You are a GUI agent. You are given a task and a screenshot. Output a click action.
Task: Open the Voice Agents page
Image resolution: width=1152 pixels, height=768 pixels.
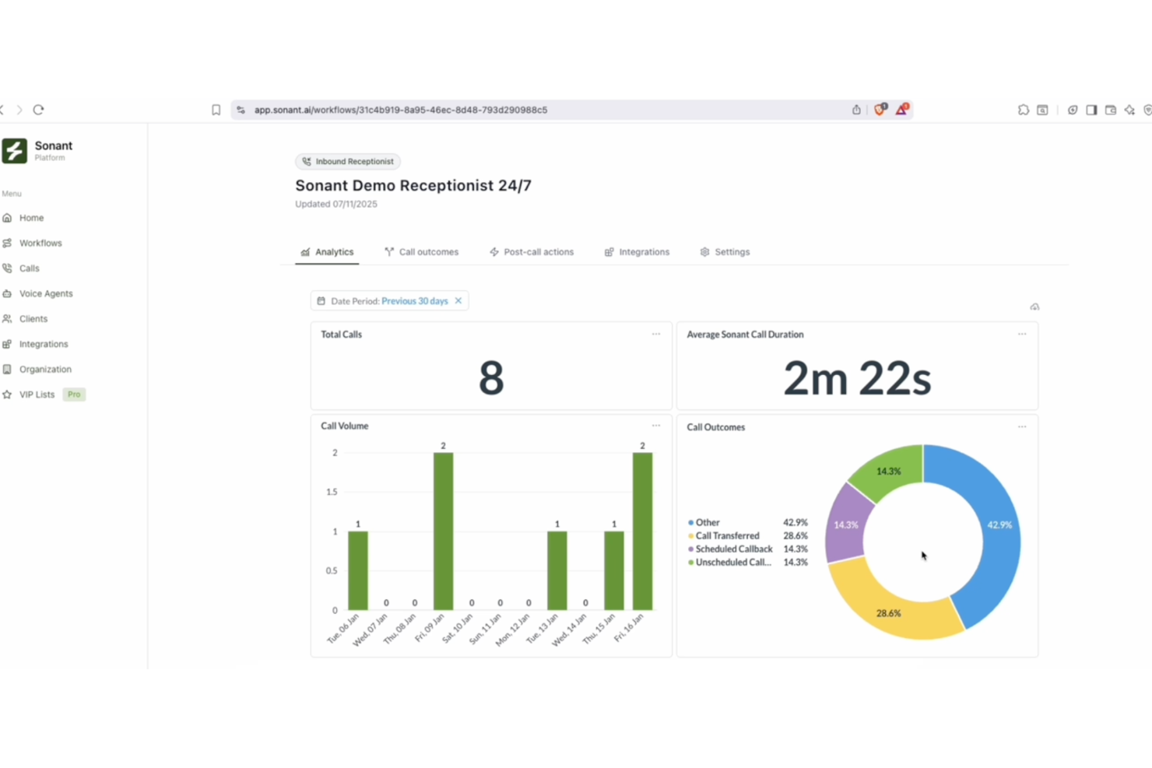[45, 293]
